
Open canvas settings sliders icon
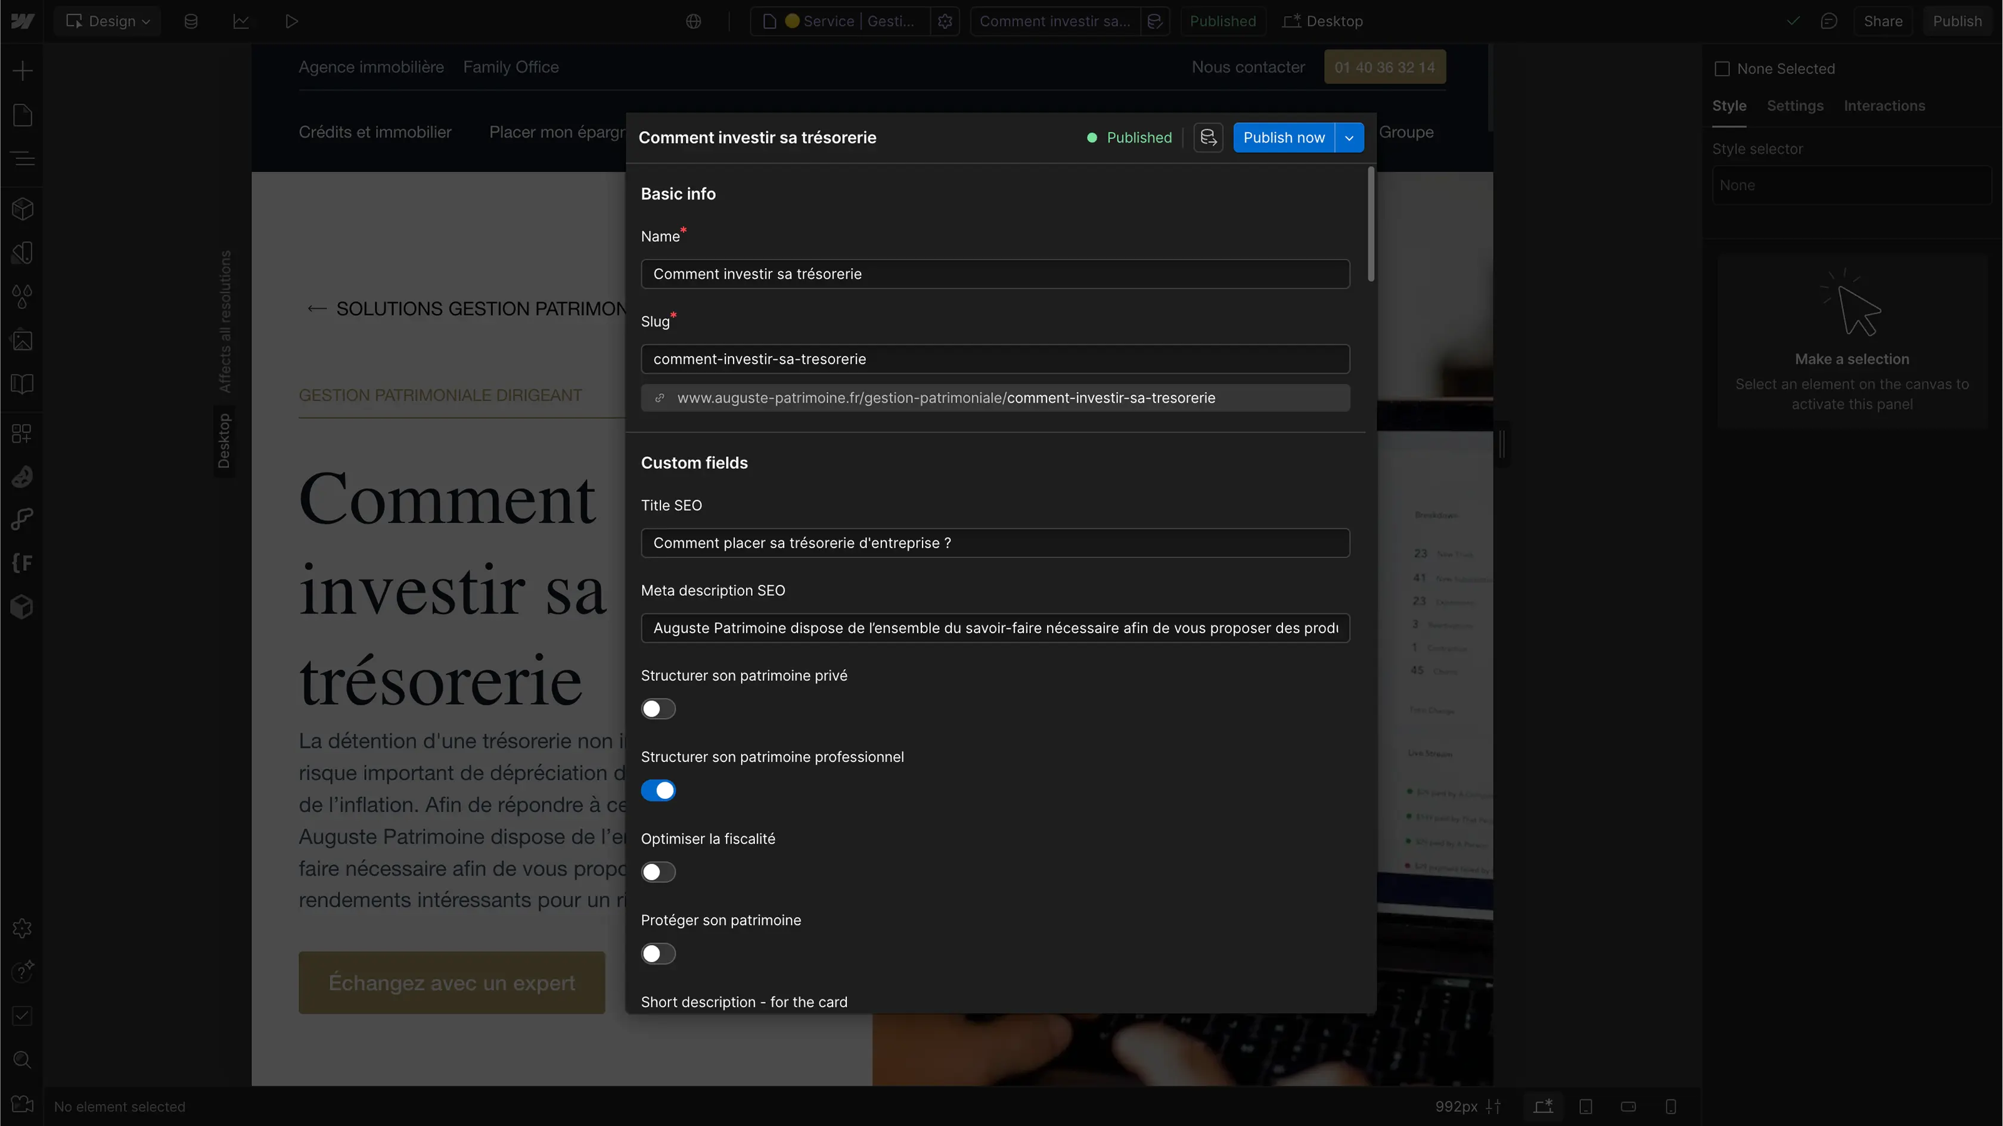[1493, 1106]
